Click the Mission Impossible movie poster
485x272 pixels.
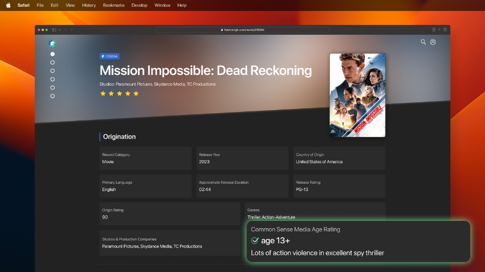[357, 95]
